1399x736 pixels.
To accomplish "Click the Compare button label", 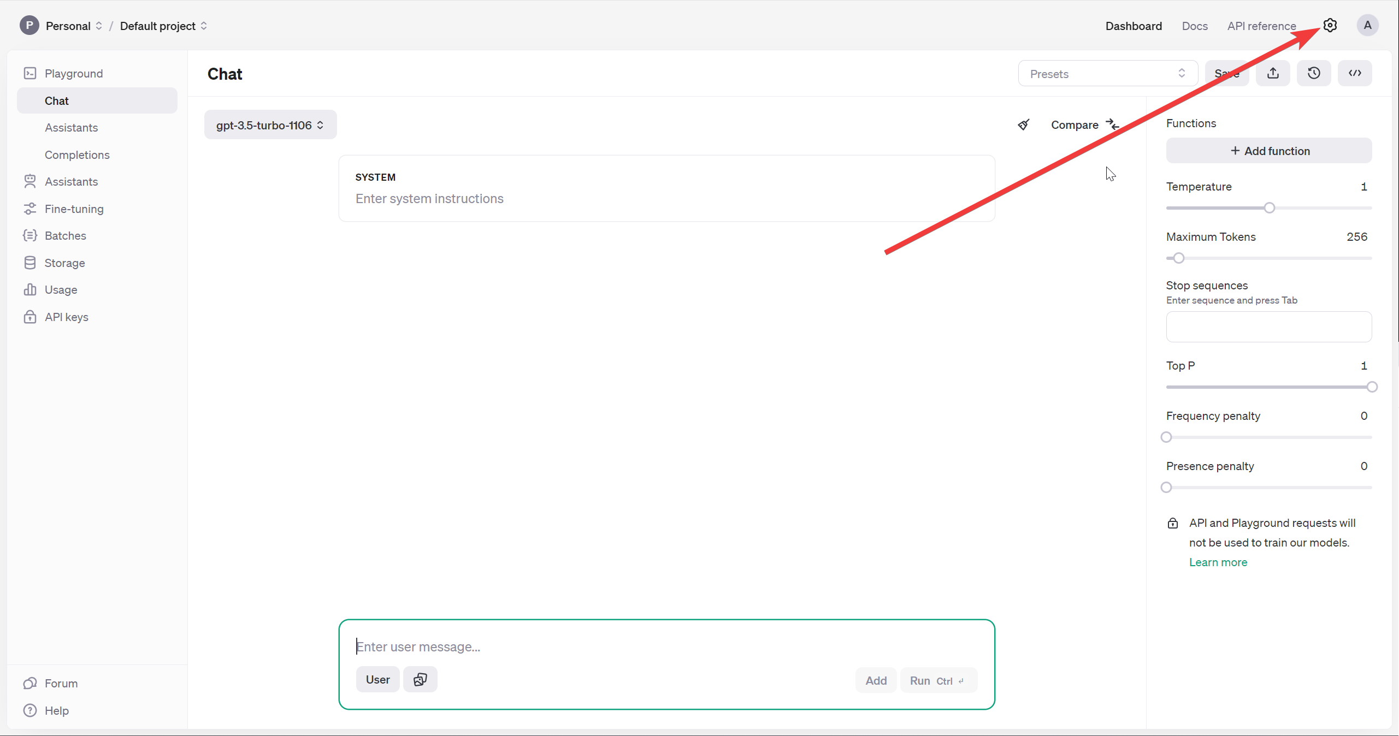I will (x=1075, y=124).
